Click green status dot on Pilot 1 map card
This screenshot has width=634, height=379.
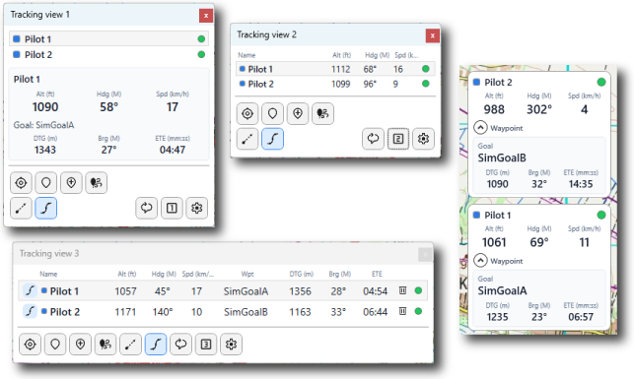tap(601, 216)
